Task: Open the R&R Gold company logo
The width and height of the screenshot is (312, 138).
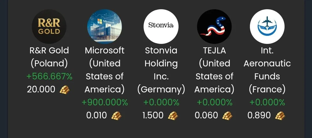Action: point(49,27)
